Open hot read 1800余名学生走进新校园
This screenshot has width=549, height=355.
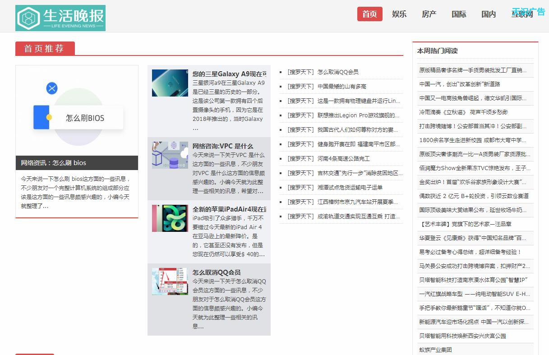coord(473,140)
